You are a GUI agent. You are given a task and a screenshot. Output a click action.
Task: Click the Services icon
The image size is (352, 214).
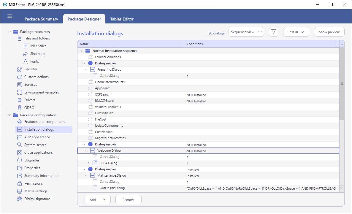tap(20, 84)
